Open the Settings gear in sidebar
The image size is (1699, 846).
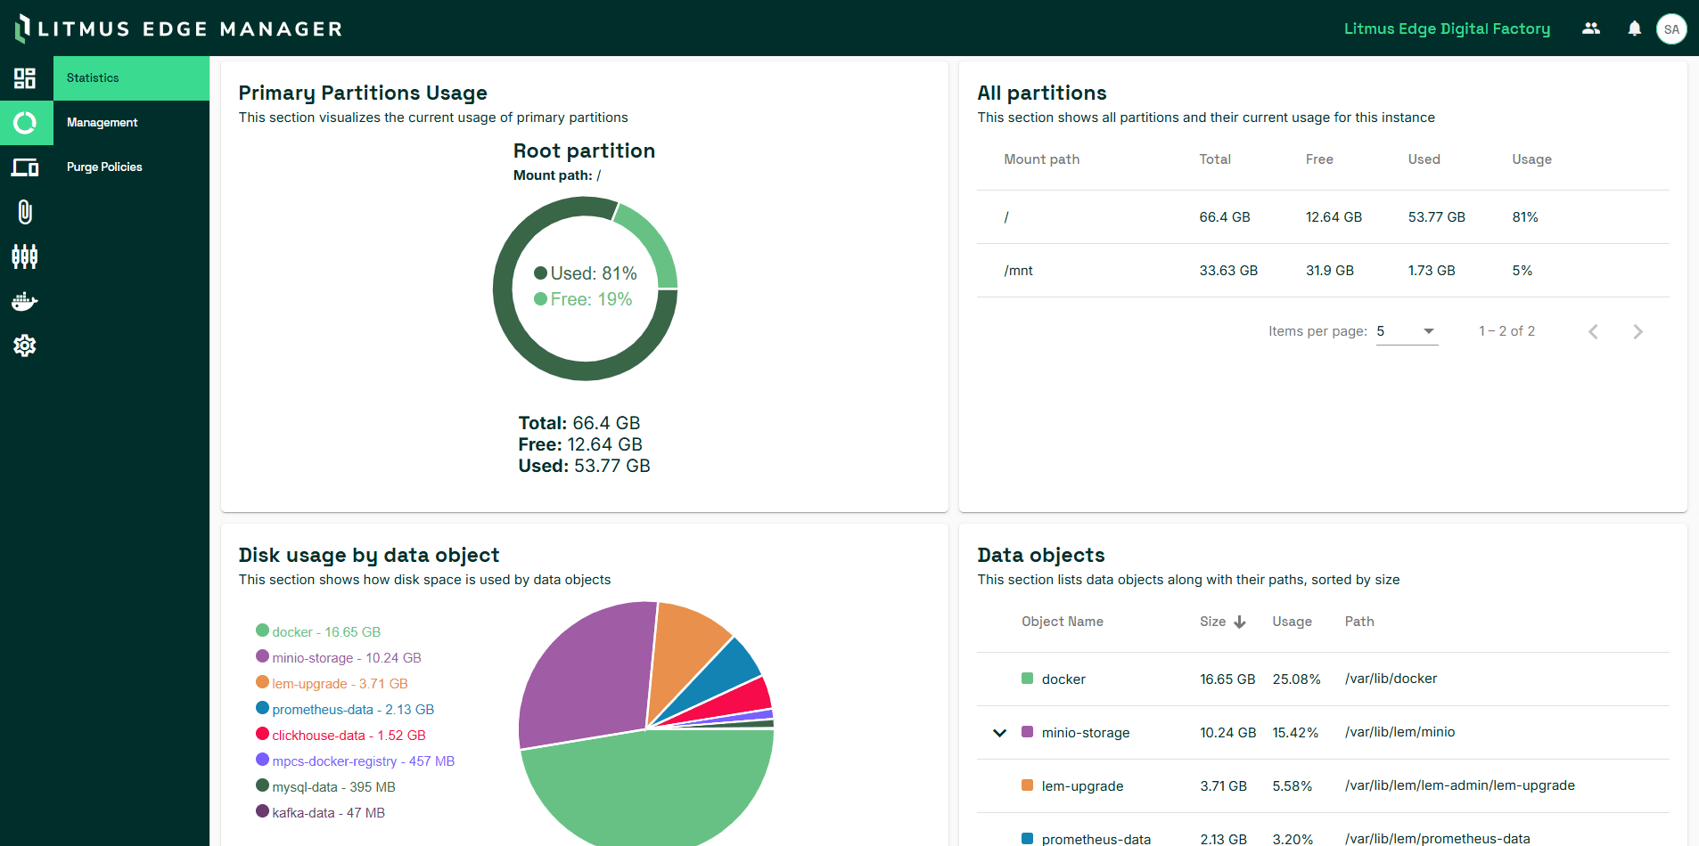25,346
